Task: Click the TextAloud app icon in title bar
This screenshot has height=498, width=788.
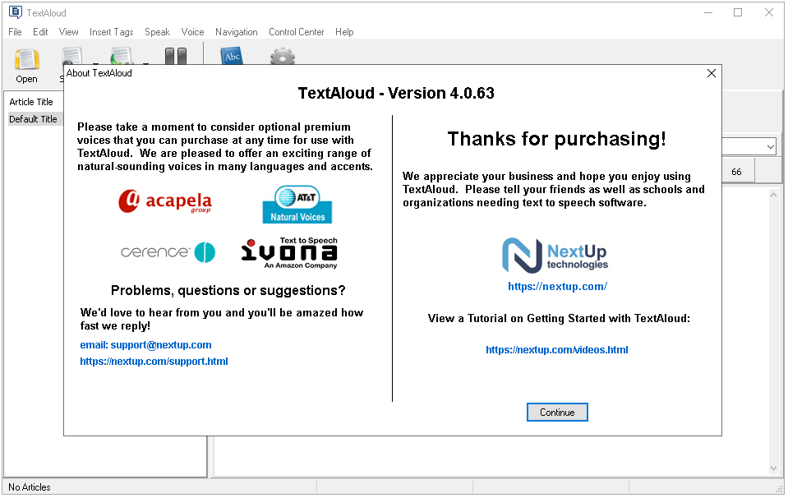Action: pos(15,12)
